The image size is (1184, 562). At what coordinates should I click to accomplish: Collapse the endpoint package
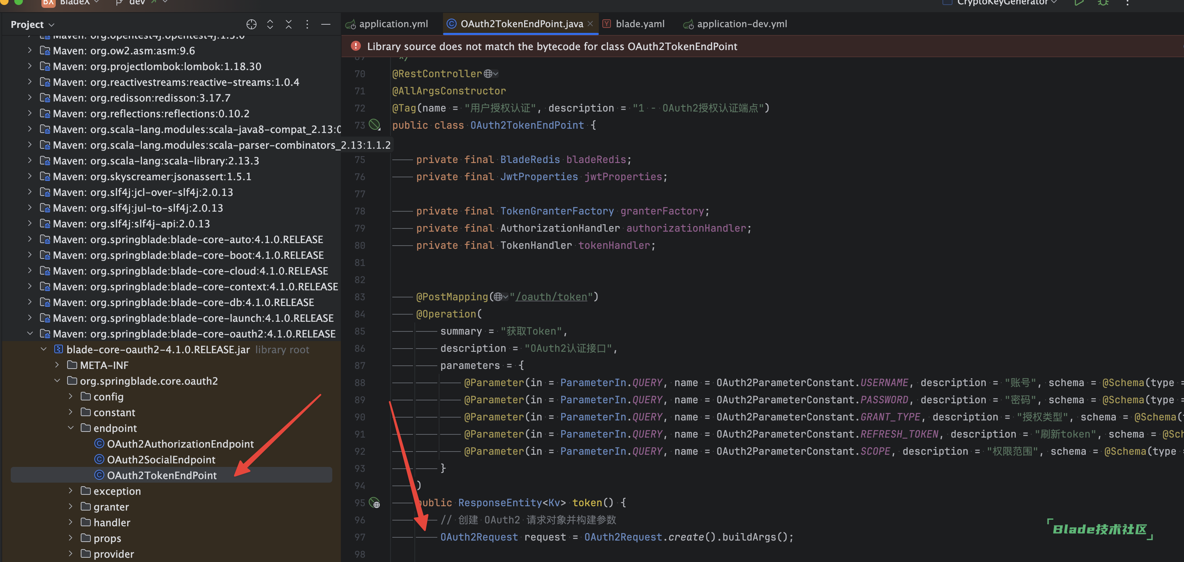click(70, 428)
